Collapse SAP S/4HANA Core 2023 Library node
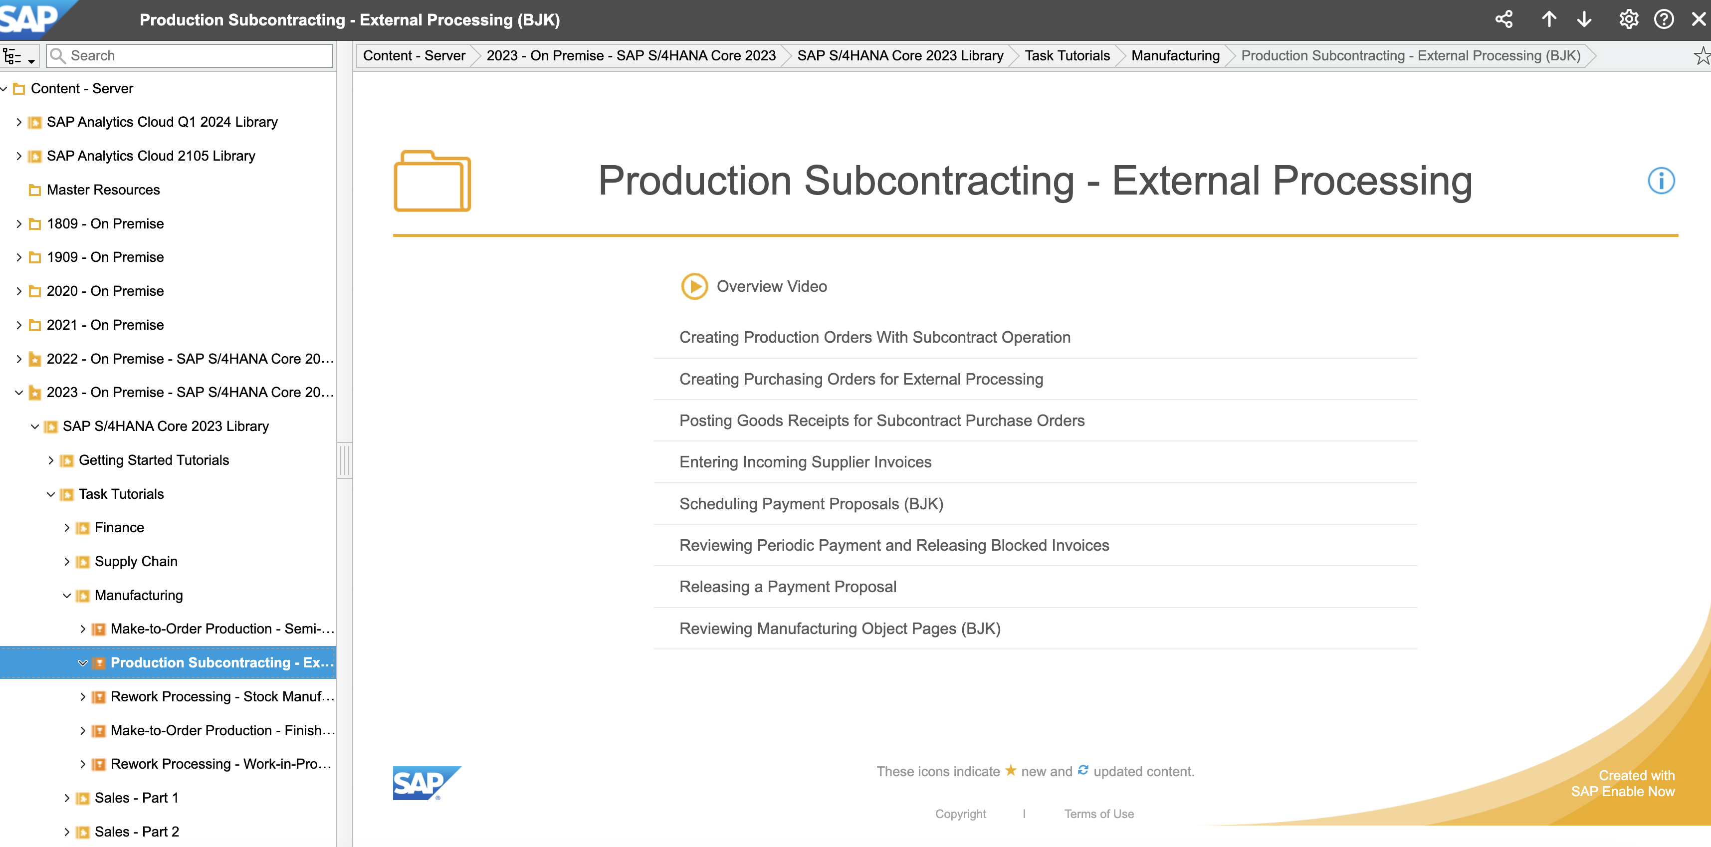Viewport: 1711px width, 847px height. click(x=34, y=426)
